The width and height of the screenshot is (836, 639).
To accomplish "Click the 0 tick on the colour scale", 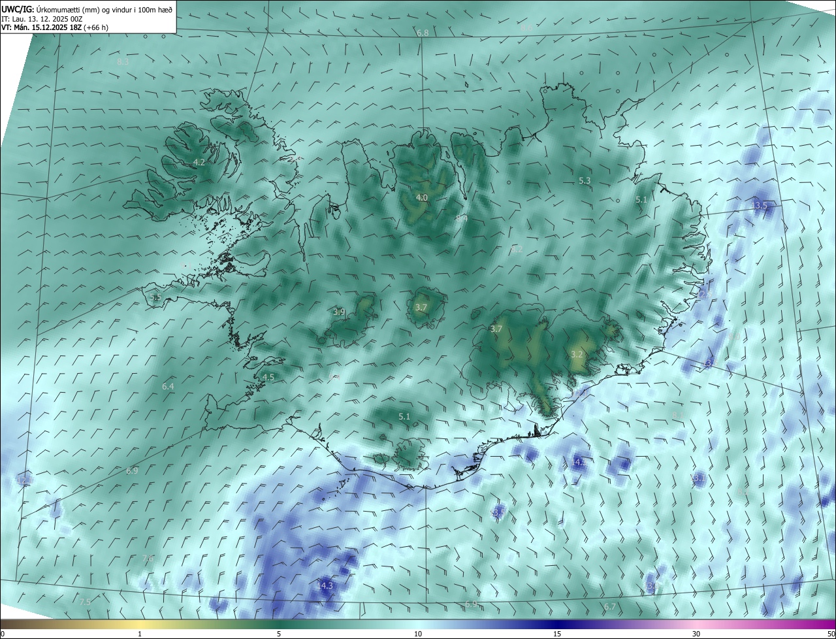I will 3,634.
